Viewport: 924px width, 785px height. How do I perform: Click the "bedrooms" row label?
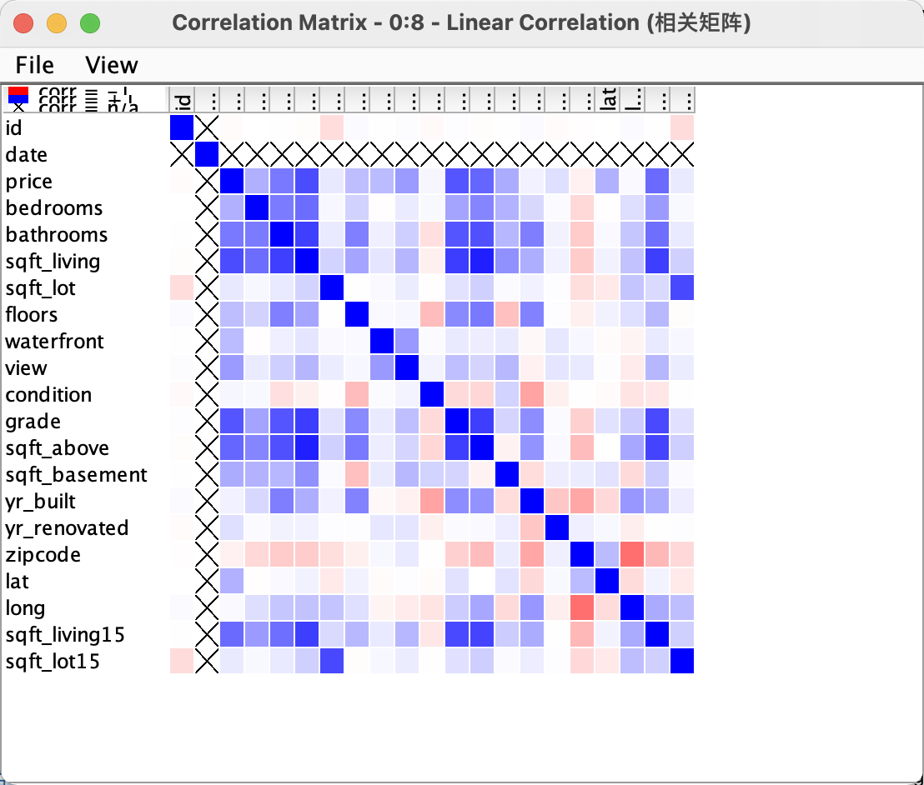click(54, 207)
